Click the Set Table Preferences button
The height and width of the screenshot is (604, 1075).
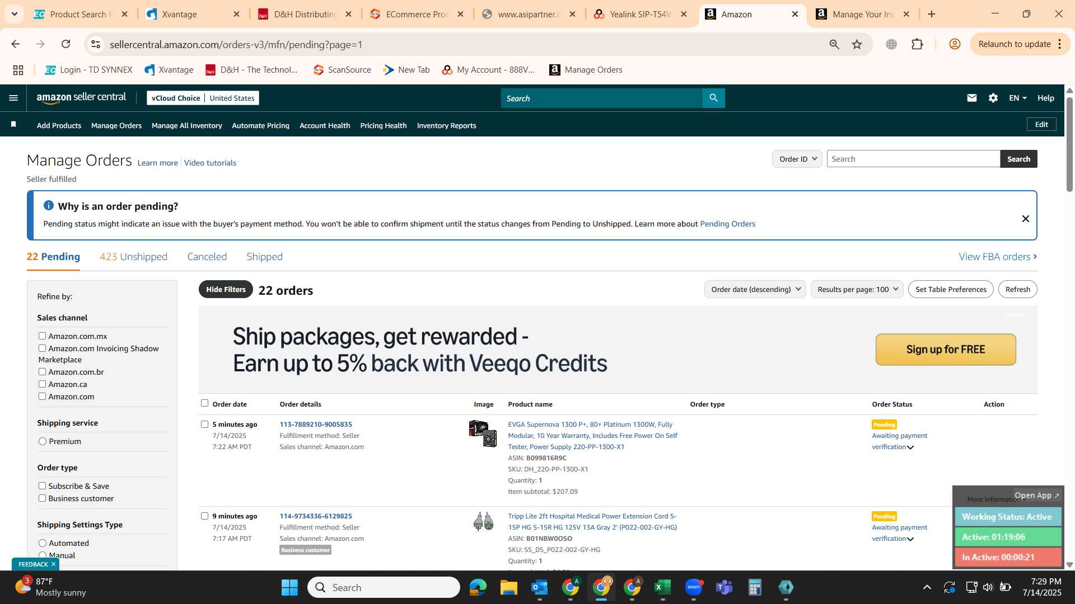[x=951, y=289]
